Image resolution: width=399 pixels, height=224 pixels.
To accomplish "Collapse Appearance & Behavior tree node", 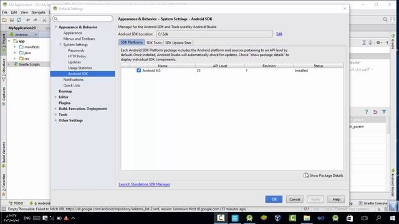I will [55, 27].
